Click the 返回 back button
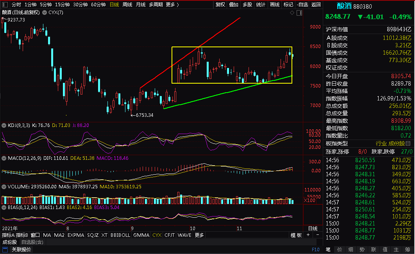This screenshot has height=254, width=415. (x=316, y=5)
